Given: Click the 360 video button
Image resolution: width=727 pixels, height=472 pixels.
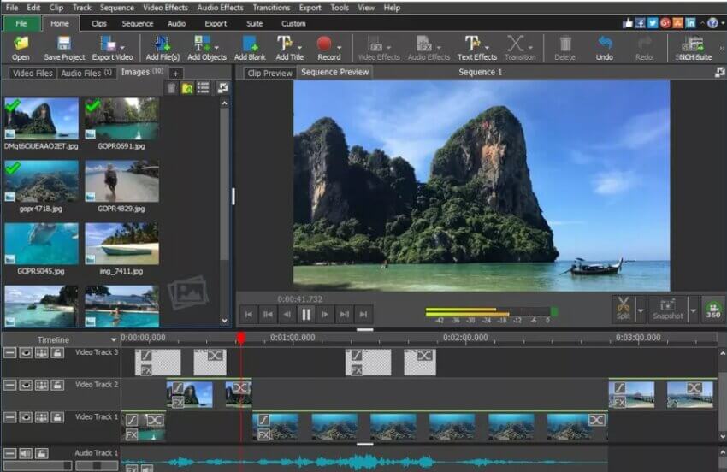Looking at the screenshot, I should pyautogui.click(x=713, y=310).
